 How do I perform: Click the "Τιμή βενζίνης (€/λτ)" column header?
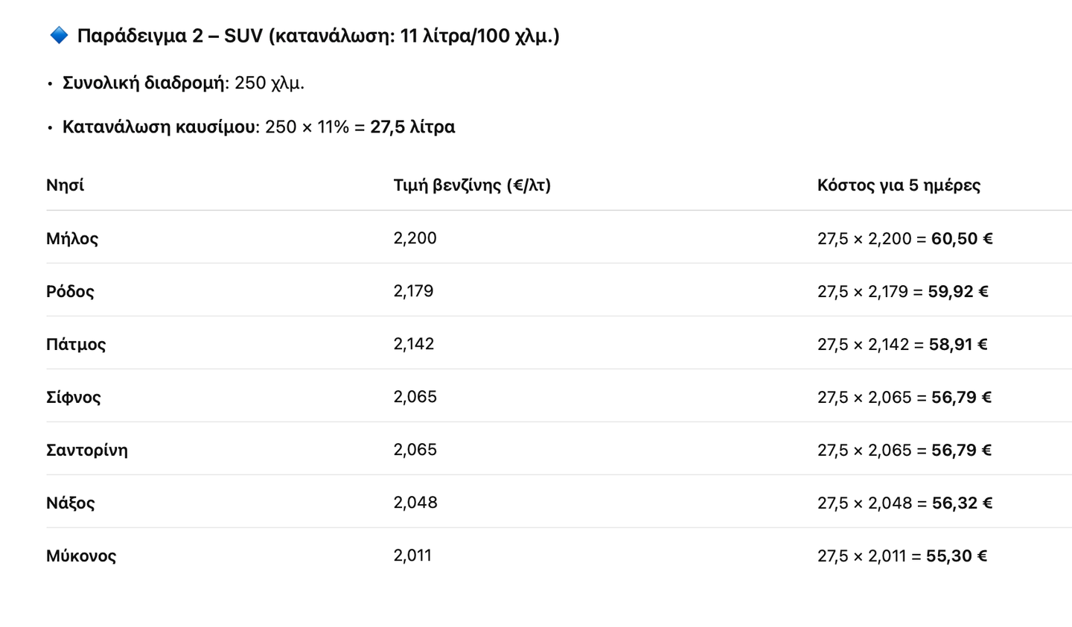coord(472,185)
